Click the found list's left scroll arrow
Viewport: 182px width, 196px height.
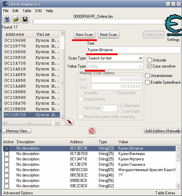tap(5, 123)
